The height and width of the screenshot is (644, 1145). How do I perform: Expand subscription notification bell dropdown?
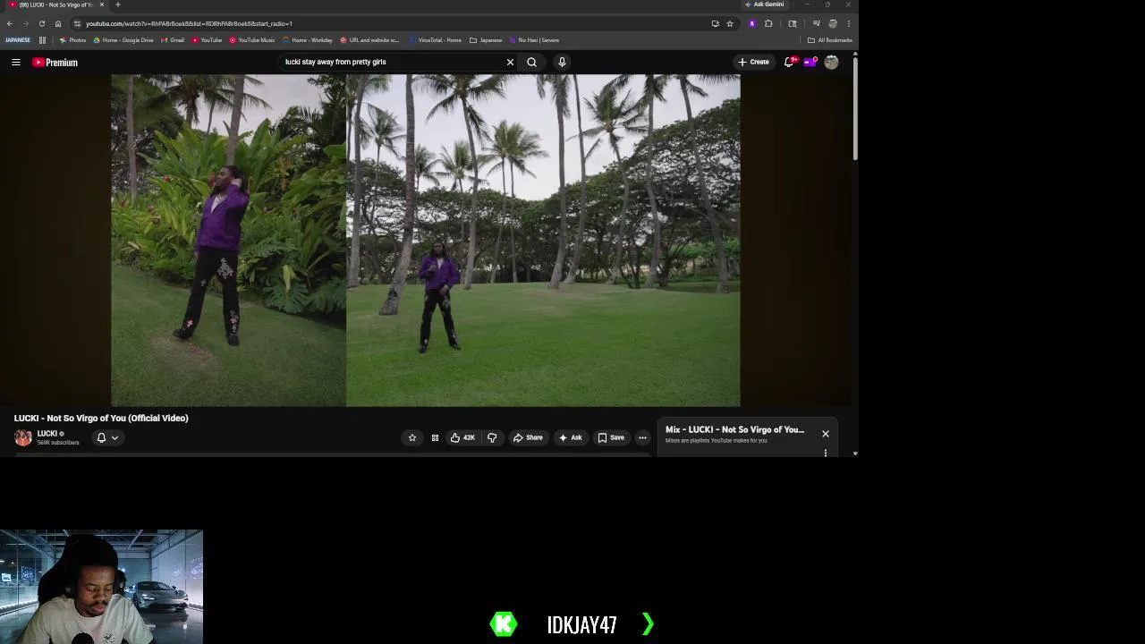[107, 437]
